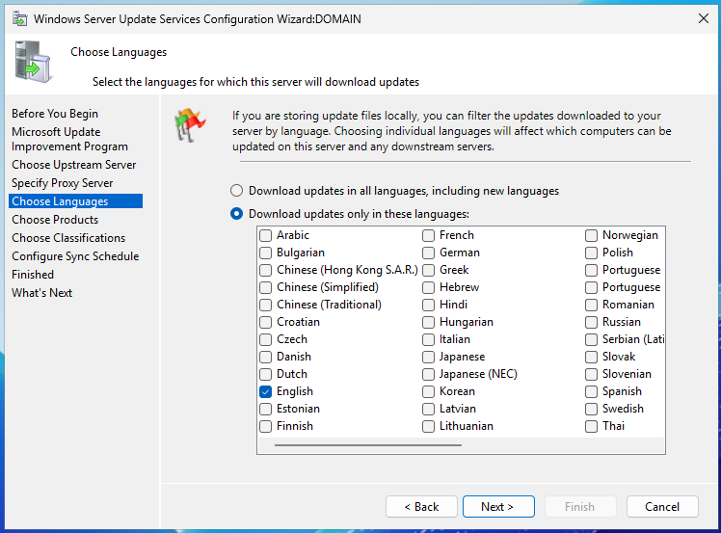Uncheck the English checkbox
This screenshot has height=533, width=721.
point(265,391)
